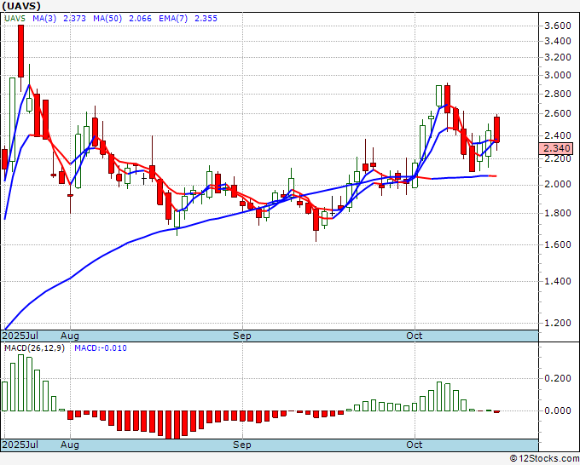
Task: Click the EMA(7) indicator label
Action: [x=173, y=19]
